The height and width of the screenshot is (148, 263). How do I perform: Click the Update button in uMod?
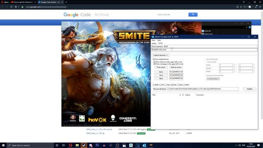pos(249,89)
